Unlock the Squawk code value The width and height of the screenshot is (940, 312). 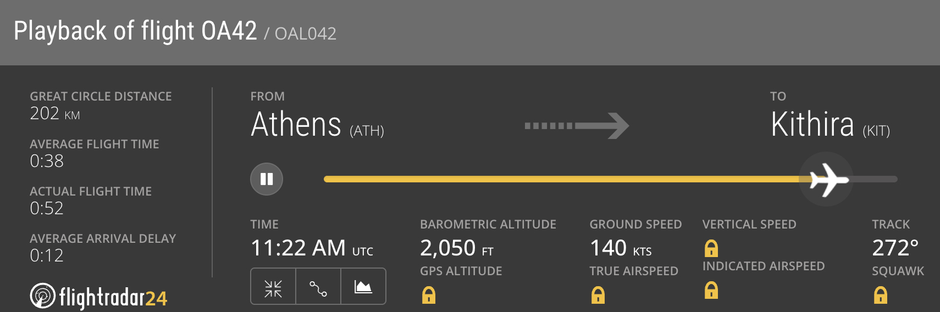881,295
